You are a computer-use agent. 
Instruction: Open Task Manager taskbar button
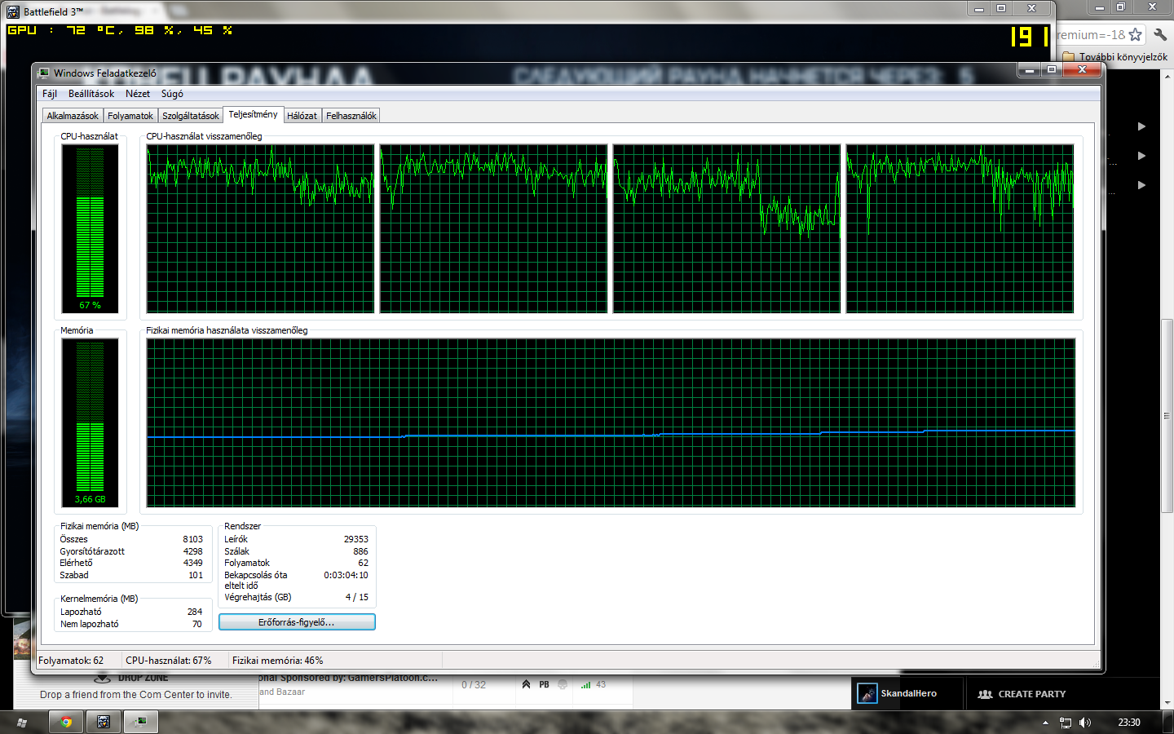[x=141, y=722]
